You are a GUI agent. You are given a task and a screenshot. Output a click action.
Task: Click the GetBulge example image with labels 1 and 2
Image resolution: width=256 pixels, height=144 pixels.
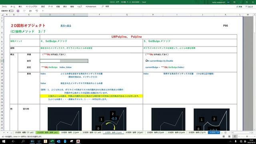tap(212, 120)
